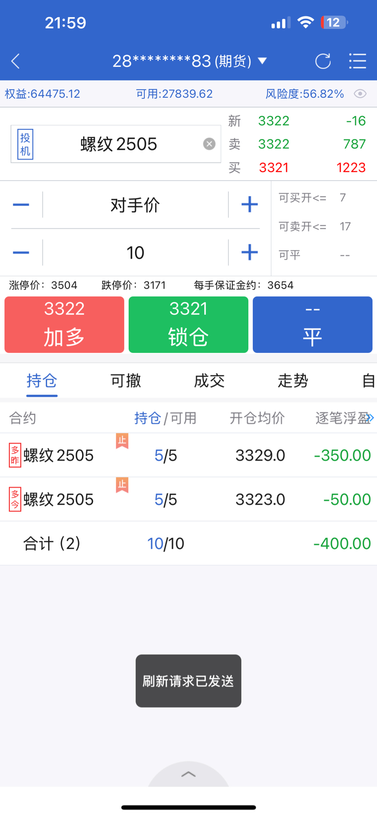This screenshot has width=377, height=817.
Task: Tap the 风险度:56.82% risk level
Action: tap(305, 94)
